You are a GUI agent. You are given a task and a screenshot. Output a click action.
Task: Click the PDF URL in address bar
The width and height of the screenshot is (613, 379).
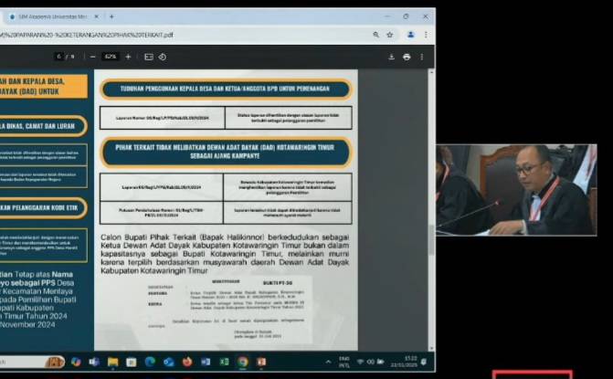tap(87, 35)
